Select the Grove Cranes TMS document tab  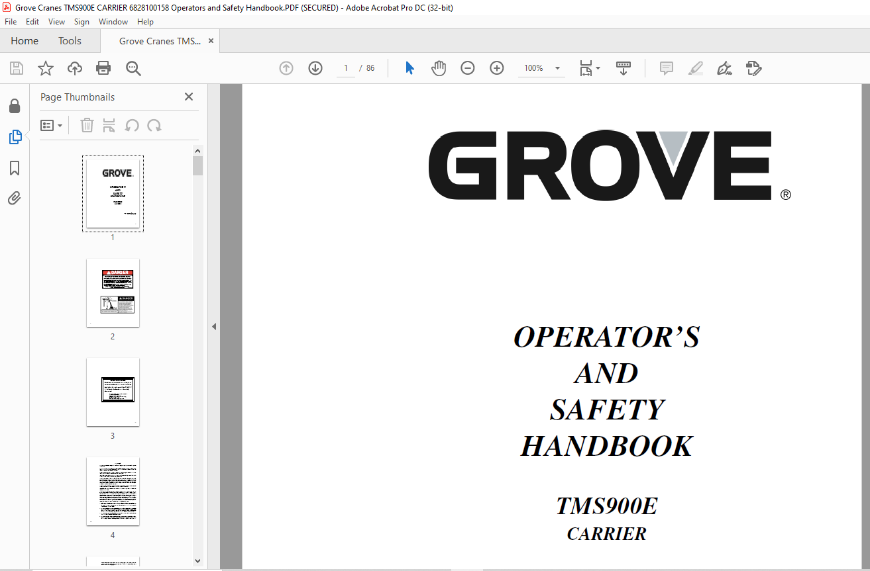pos(160,41)
